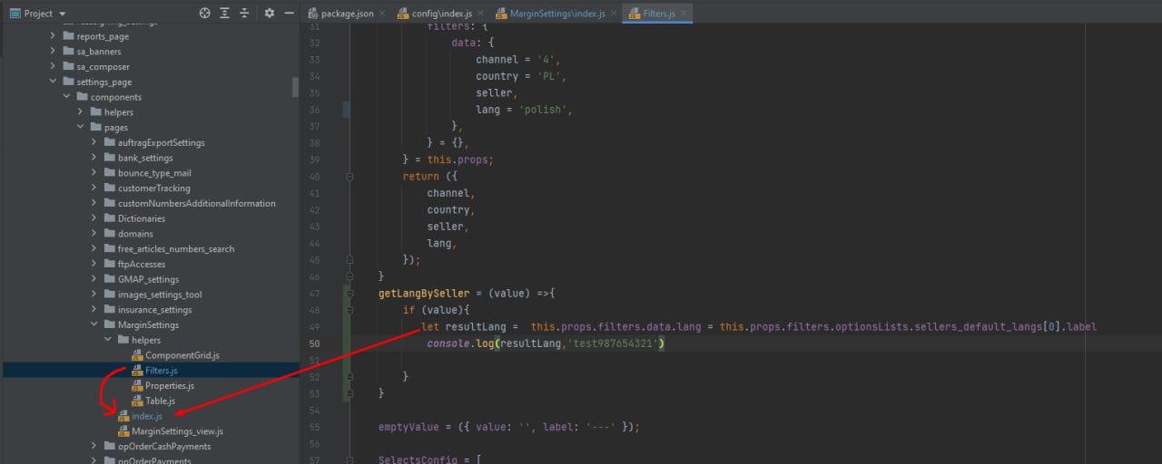Collapse the pages folder
Viewport: 1162px width, 464px height.
(80, 128)
